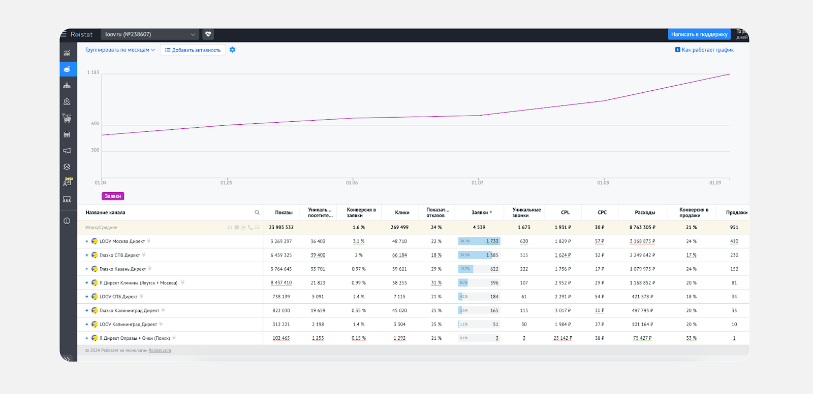Open the loov.ru project dropdown
The image size is (813, 394).
click(x=150, y=34)
